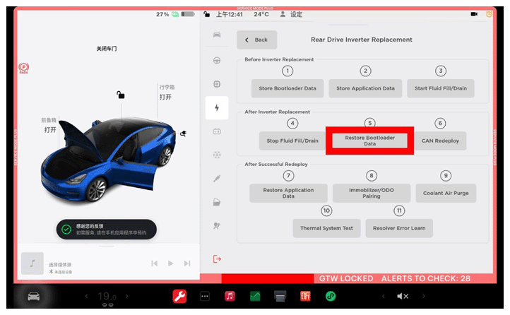This screenshot has height=315, width=510.
Task: Open car controls from bottom bar
Action: [x=33, y=296]
